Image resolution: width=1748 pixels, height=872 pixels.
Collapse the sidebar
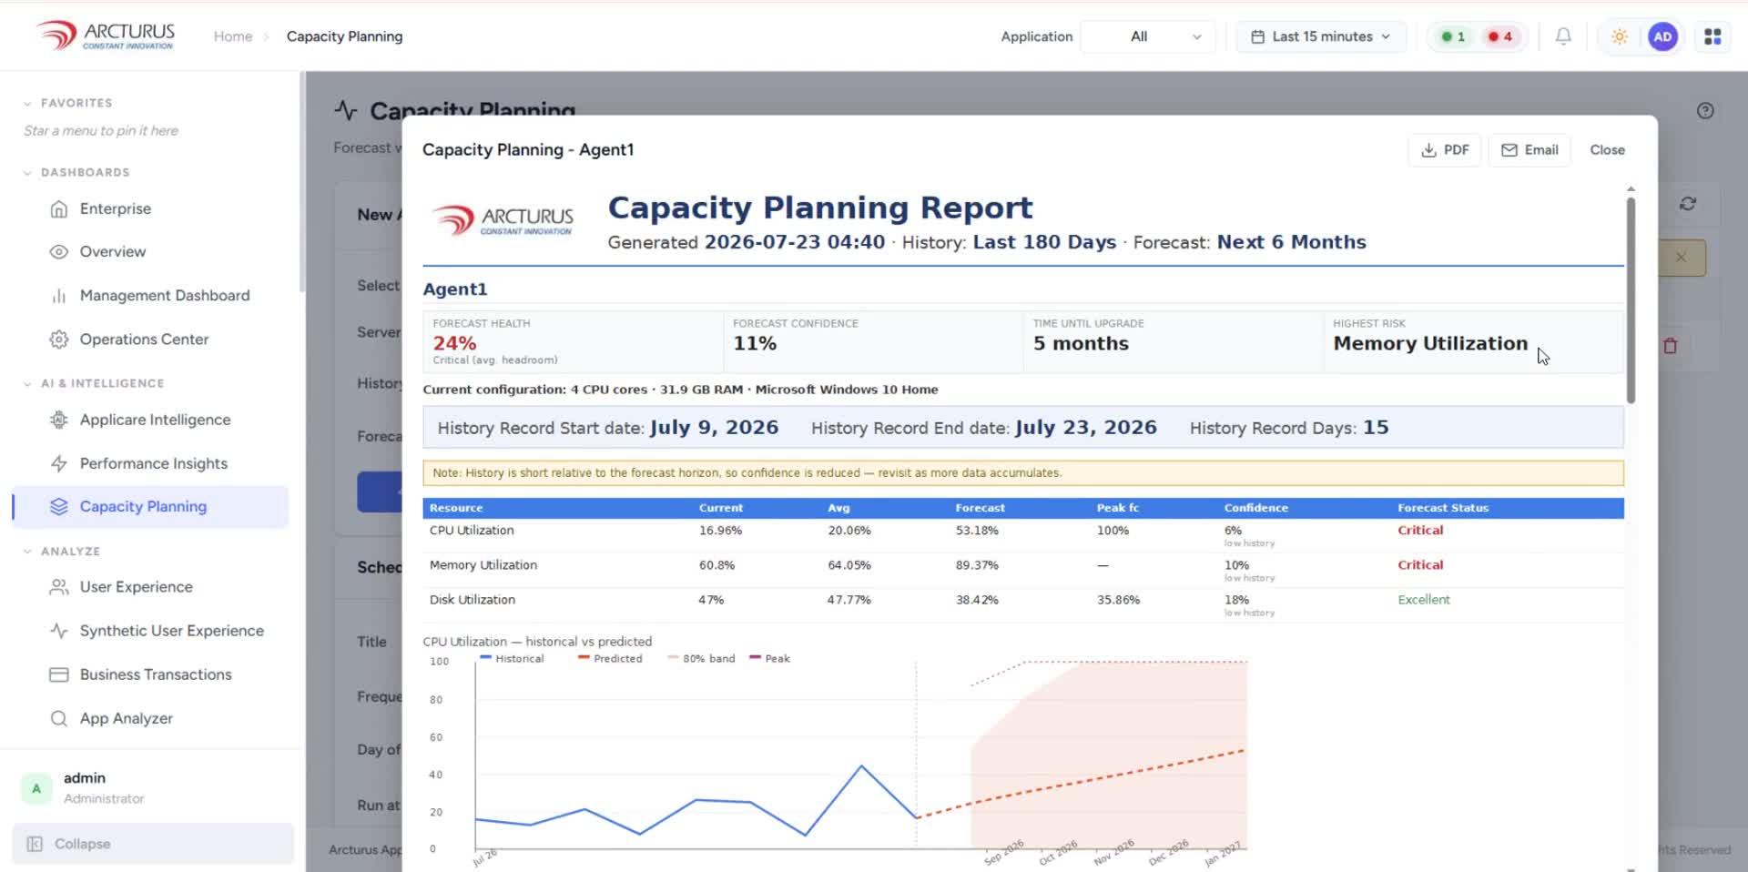coord(153,844)
